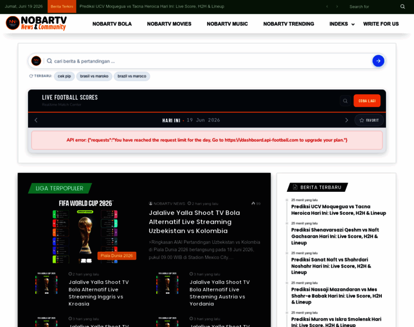Show next breaking news headline arrow
The image size is (414, 327).
(x=337, y=7)
